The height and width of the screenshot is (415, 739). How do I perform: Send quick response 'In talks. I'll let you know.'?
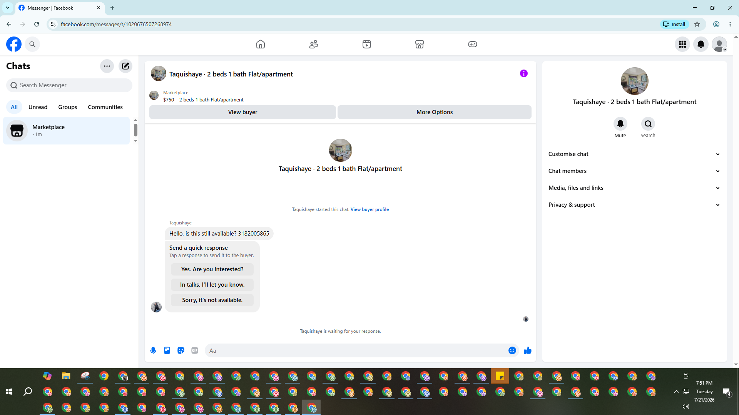point(212,285)
